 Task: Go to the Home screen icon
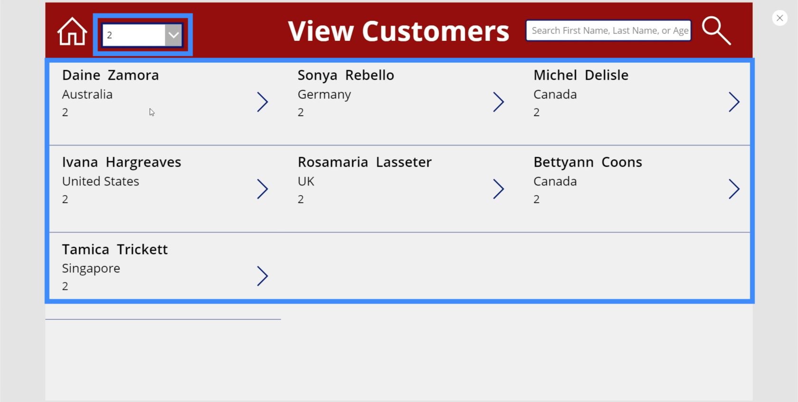pos(72,31)
